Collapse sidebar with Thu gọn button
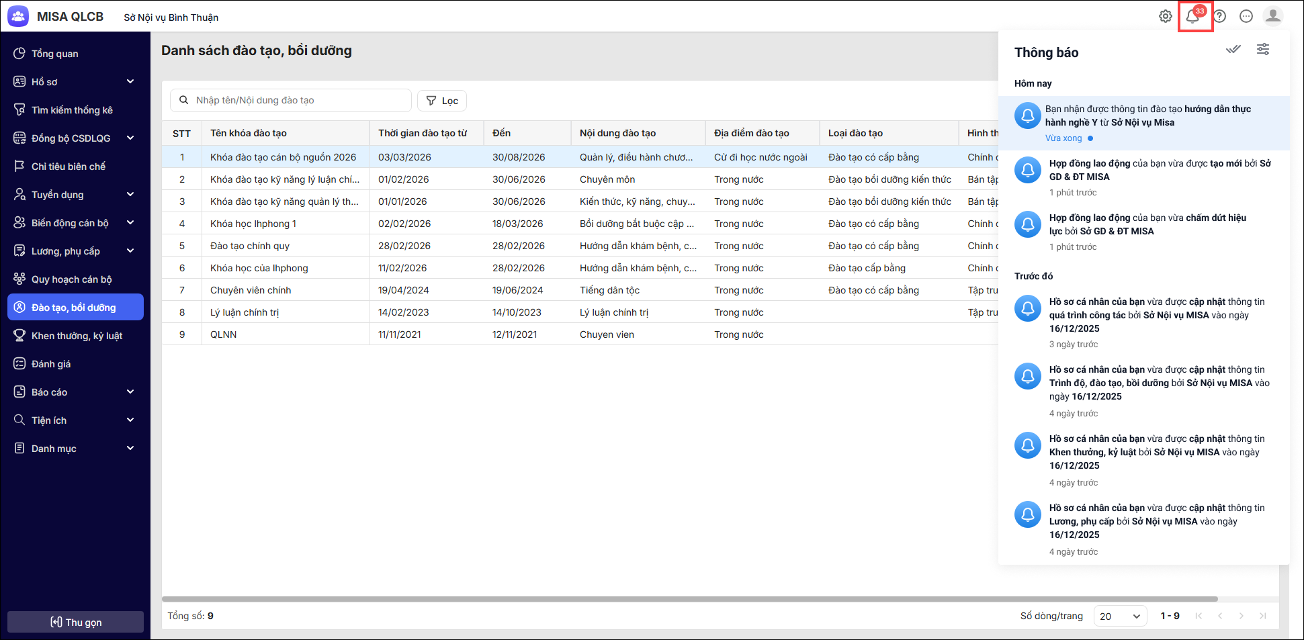 click(75, 622)
